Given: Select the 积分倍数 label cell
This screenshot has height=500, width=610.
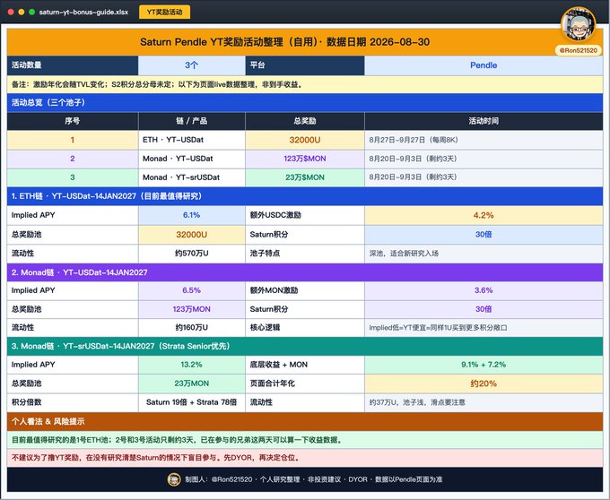Looking at the screenshot, I should click(x=73, y=402).
